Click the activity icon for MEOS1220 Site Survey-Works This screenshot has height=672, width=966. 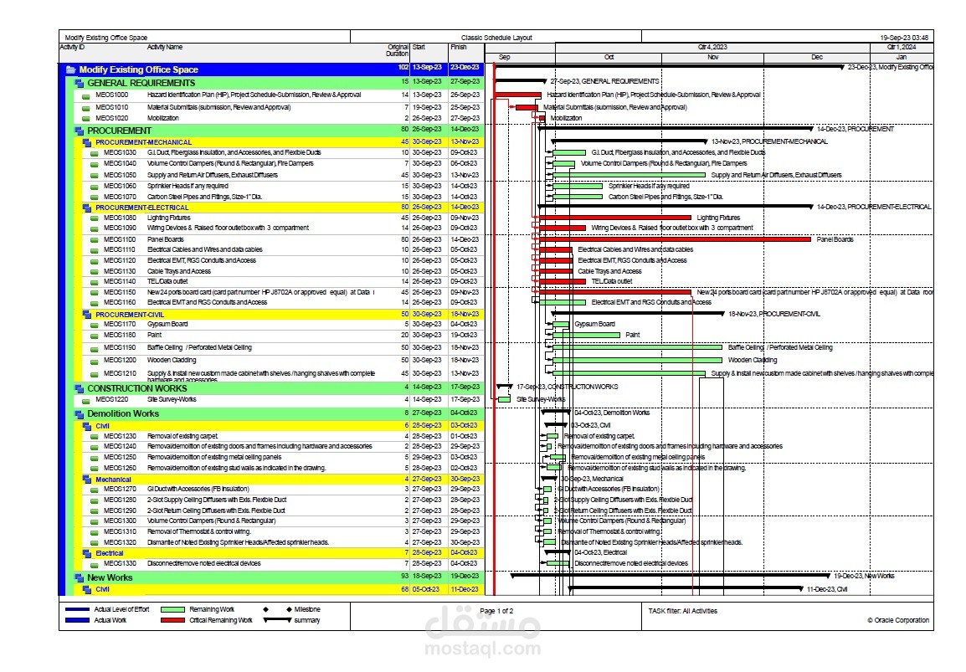[x=85, y=400]
